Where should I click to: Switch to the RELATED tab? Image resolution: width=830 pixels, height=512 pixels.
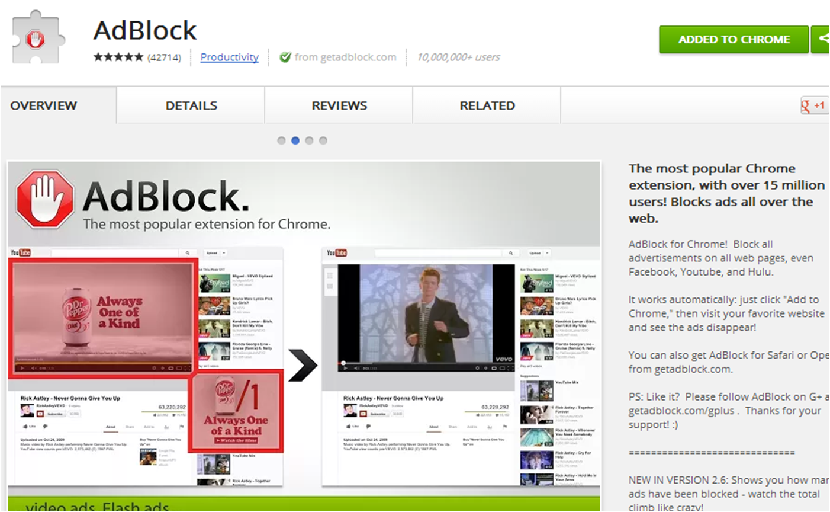[x=487, y=105]
